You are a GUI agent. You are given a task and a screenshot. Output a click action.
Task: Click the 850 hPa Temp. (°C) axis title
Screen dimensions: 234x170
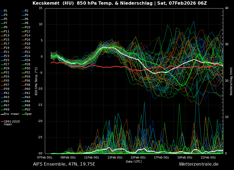[36, 81]
